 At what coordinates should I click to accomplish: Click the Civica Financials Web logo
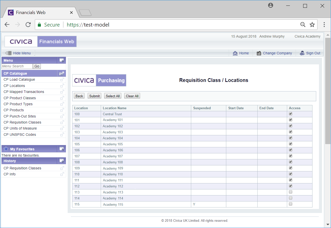41,41
